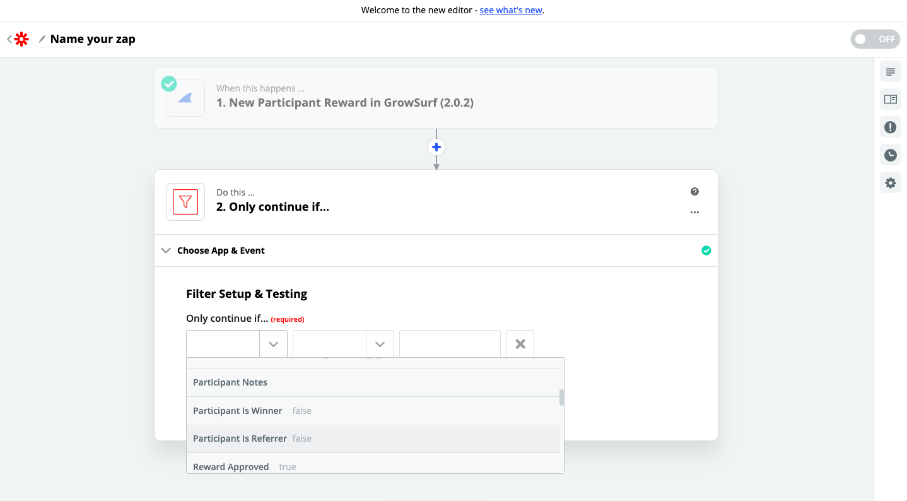Click the GrowSurf app icon in step 1
Screen dimensions: 907x501
click(185, 98)
